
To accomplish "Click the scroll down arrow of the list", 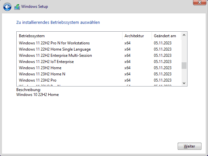I will coord(184,83).
